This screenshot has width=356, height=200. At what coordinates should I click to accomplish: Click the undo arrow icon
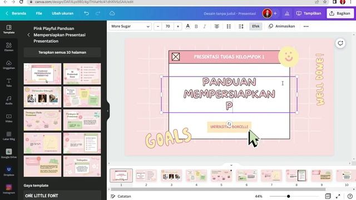(87, 13)
